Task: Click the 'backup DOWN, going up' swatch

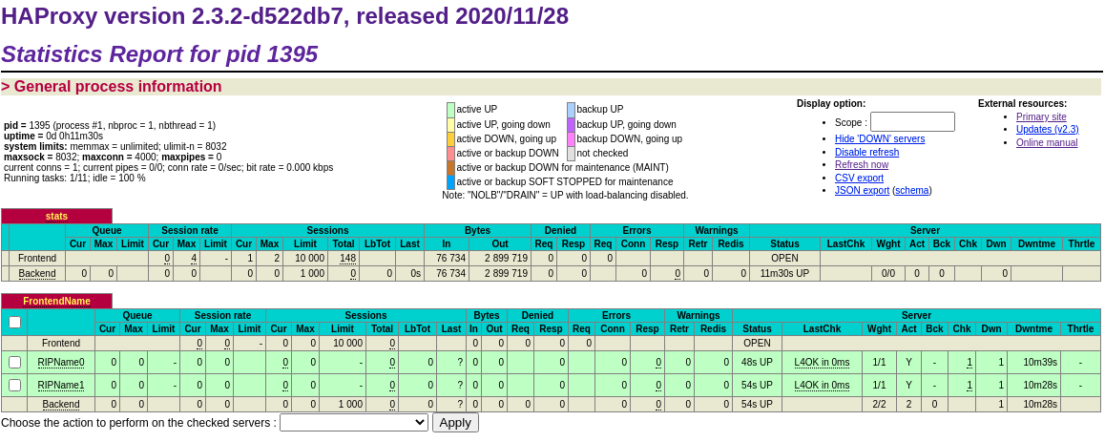Action: pyautogui.click(x=571, y=138)
